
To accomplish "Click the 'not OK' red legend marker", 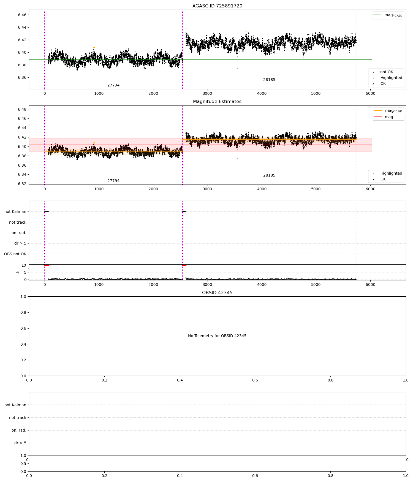I will point(373,72).
